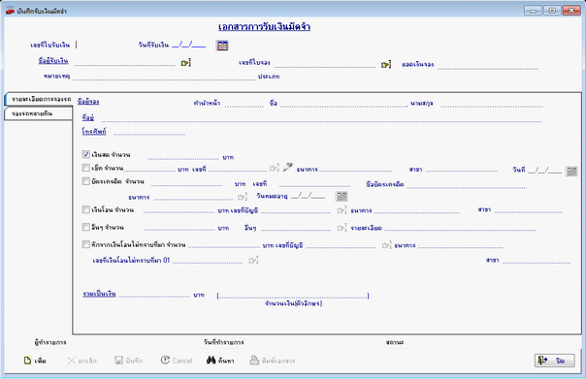The height and width of the screenshot is (379, 586).
Task: Click the วันหมดอายุ date field
Action: pos(308,196)
